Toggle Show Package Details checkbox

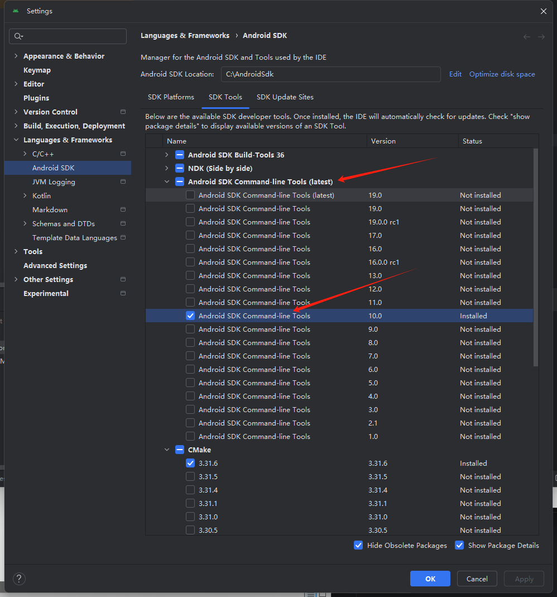[459, 545]
